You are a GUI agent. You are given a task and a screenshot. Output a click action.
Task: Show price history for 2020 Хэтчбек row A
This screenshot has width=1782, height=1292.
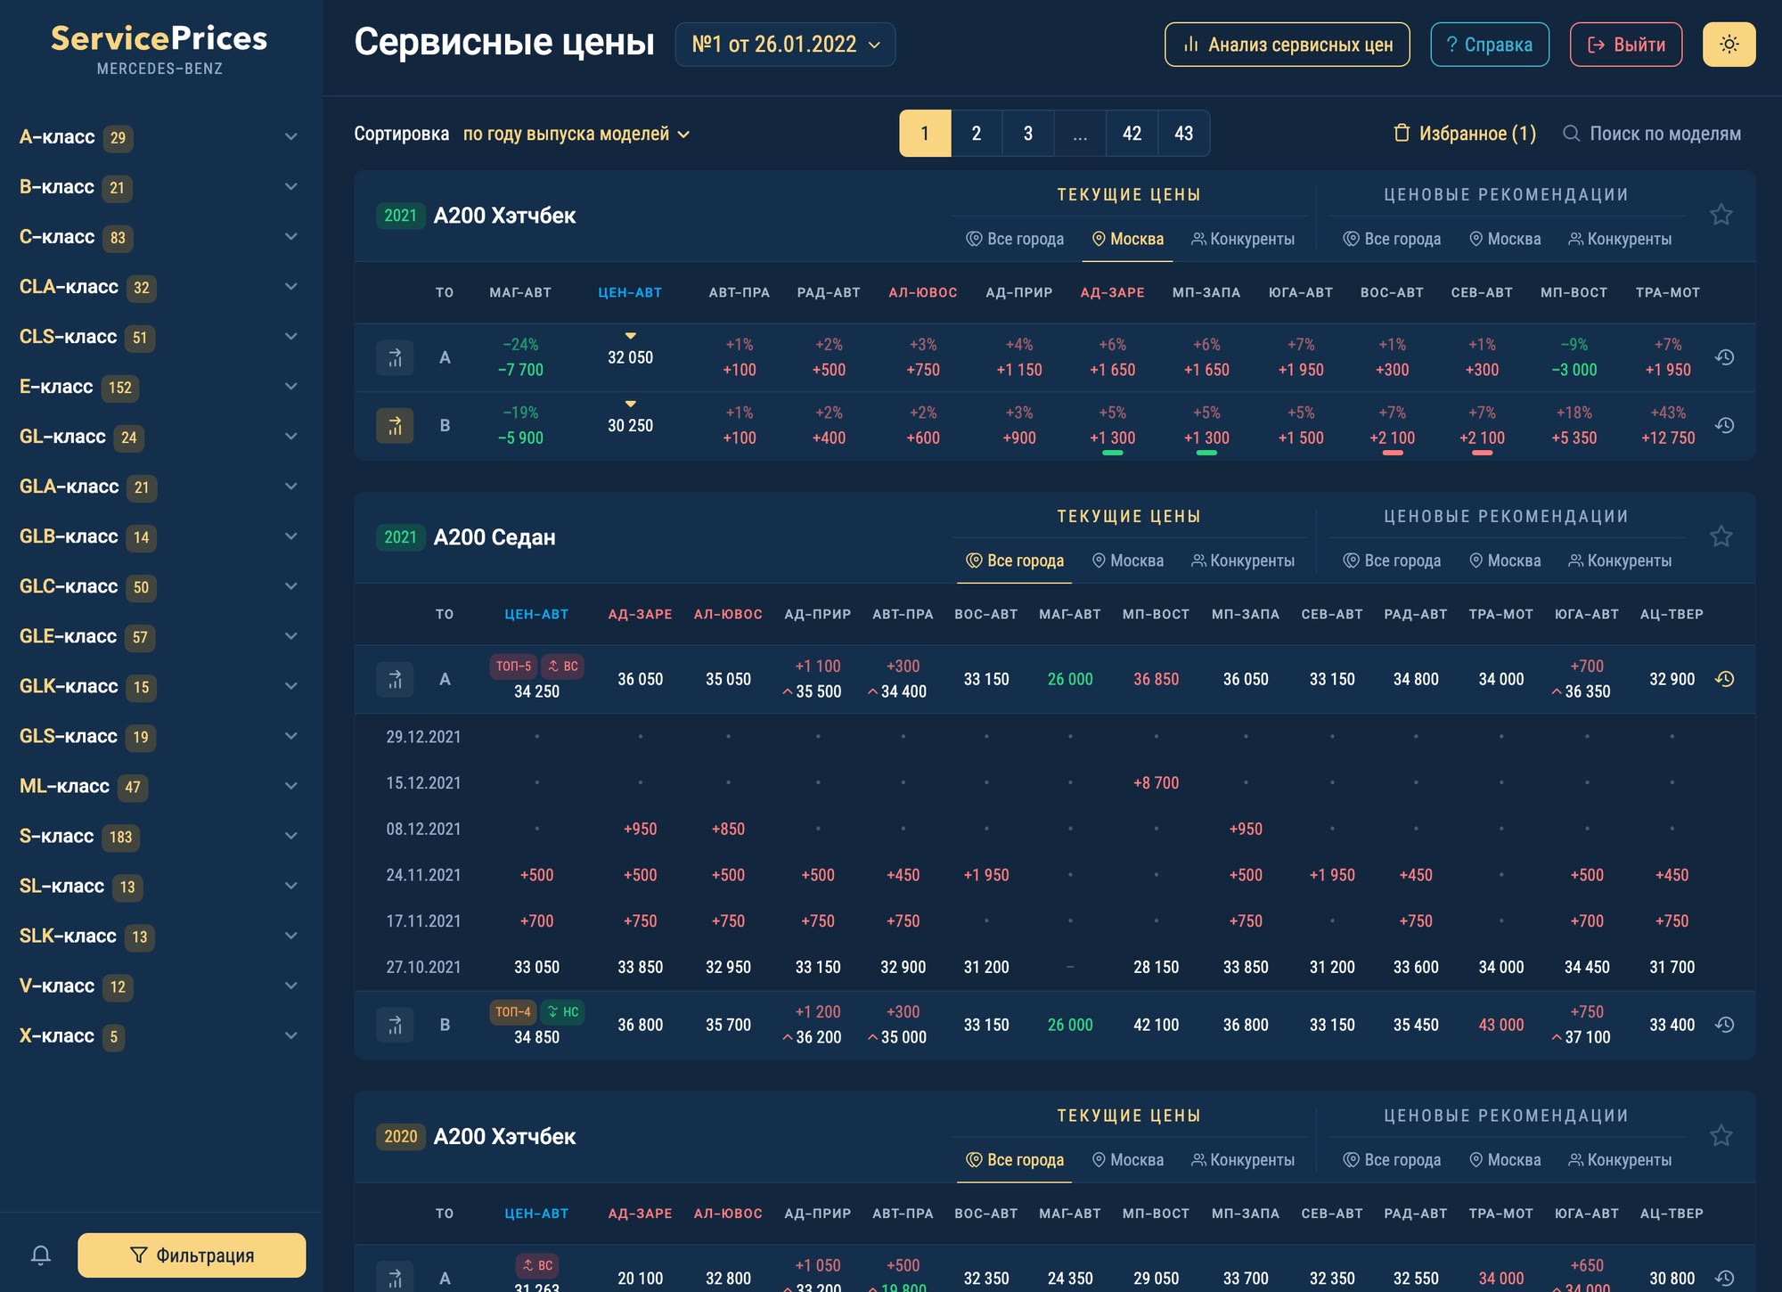coord(1725,1278)
